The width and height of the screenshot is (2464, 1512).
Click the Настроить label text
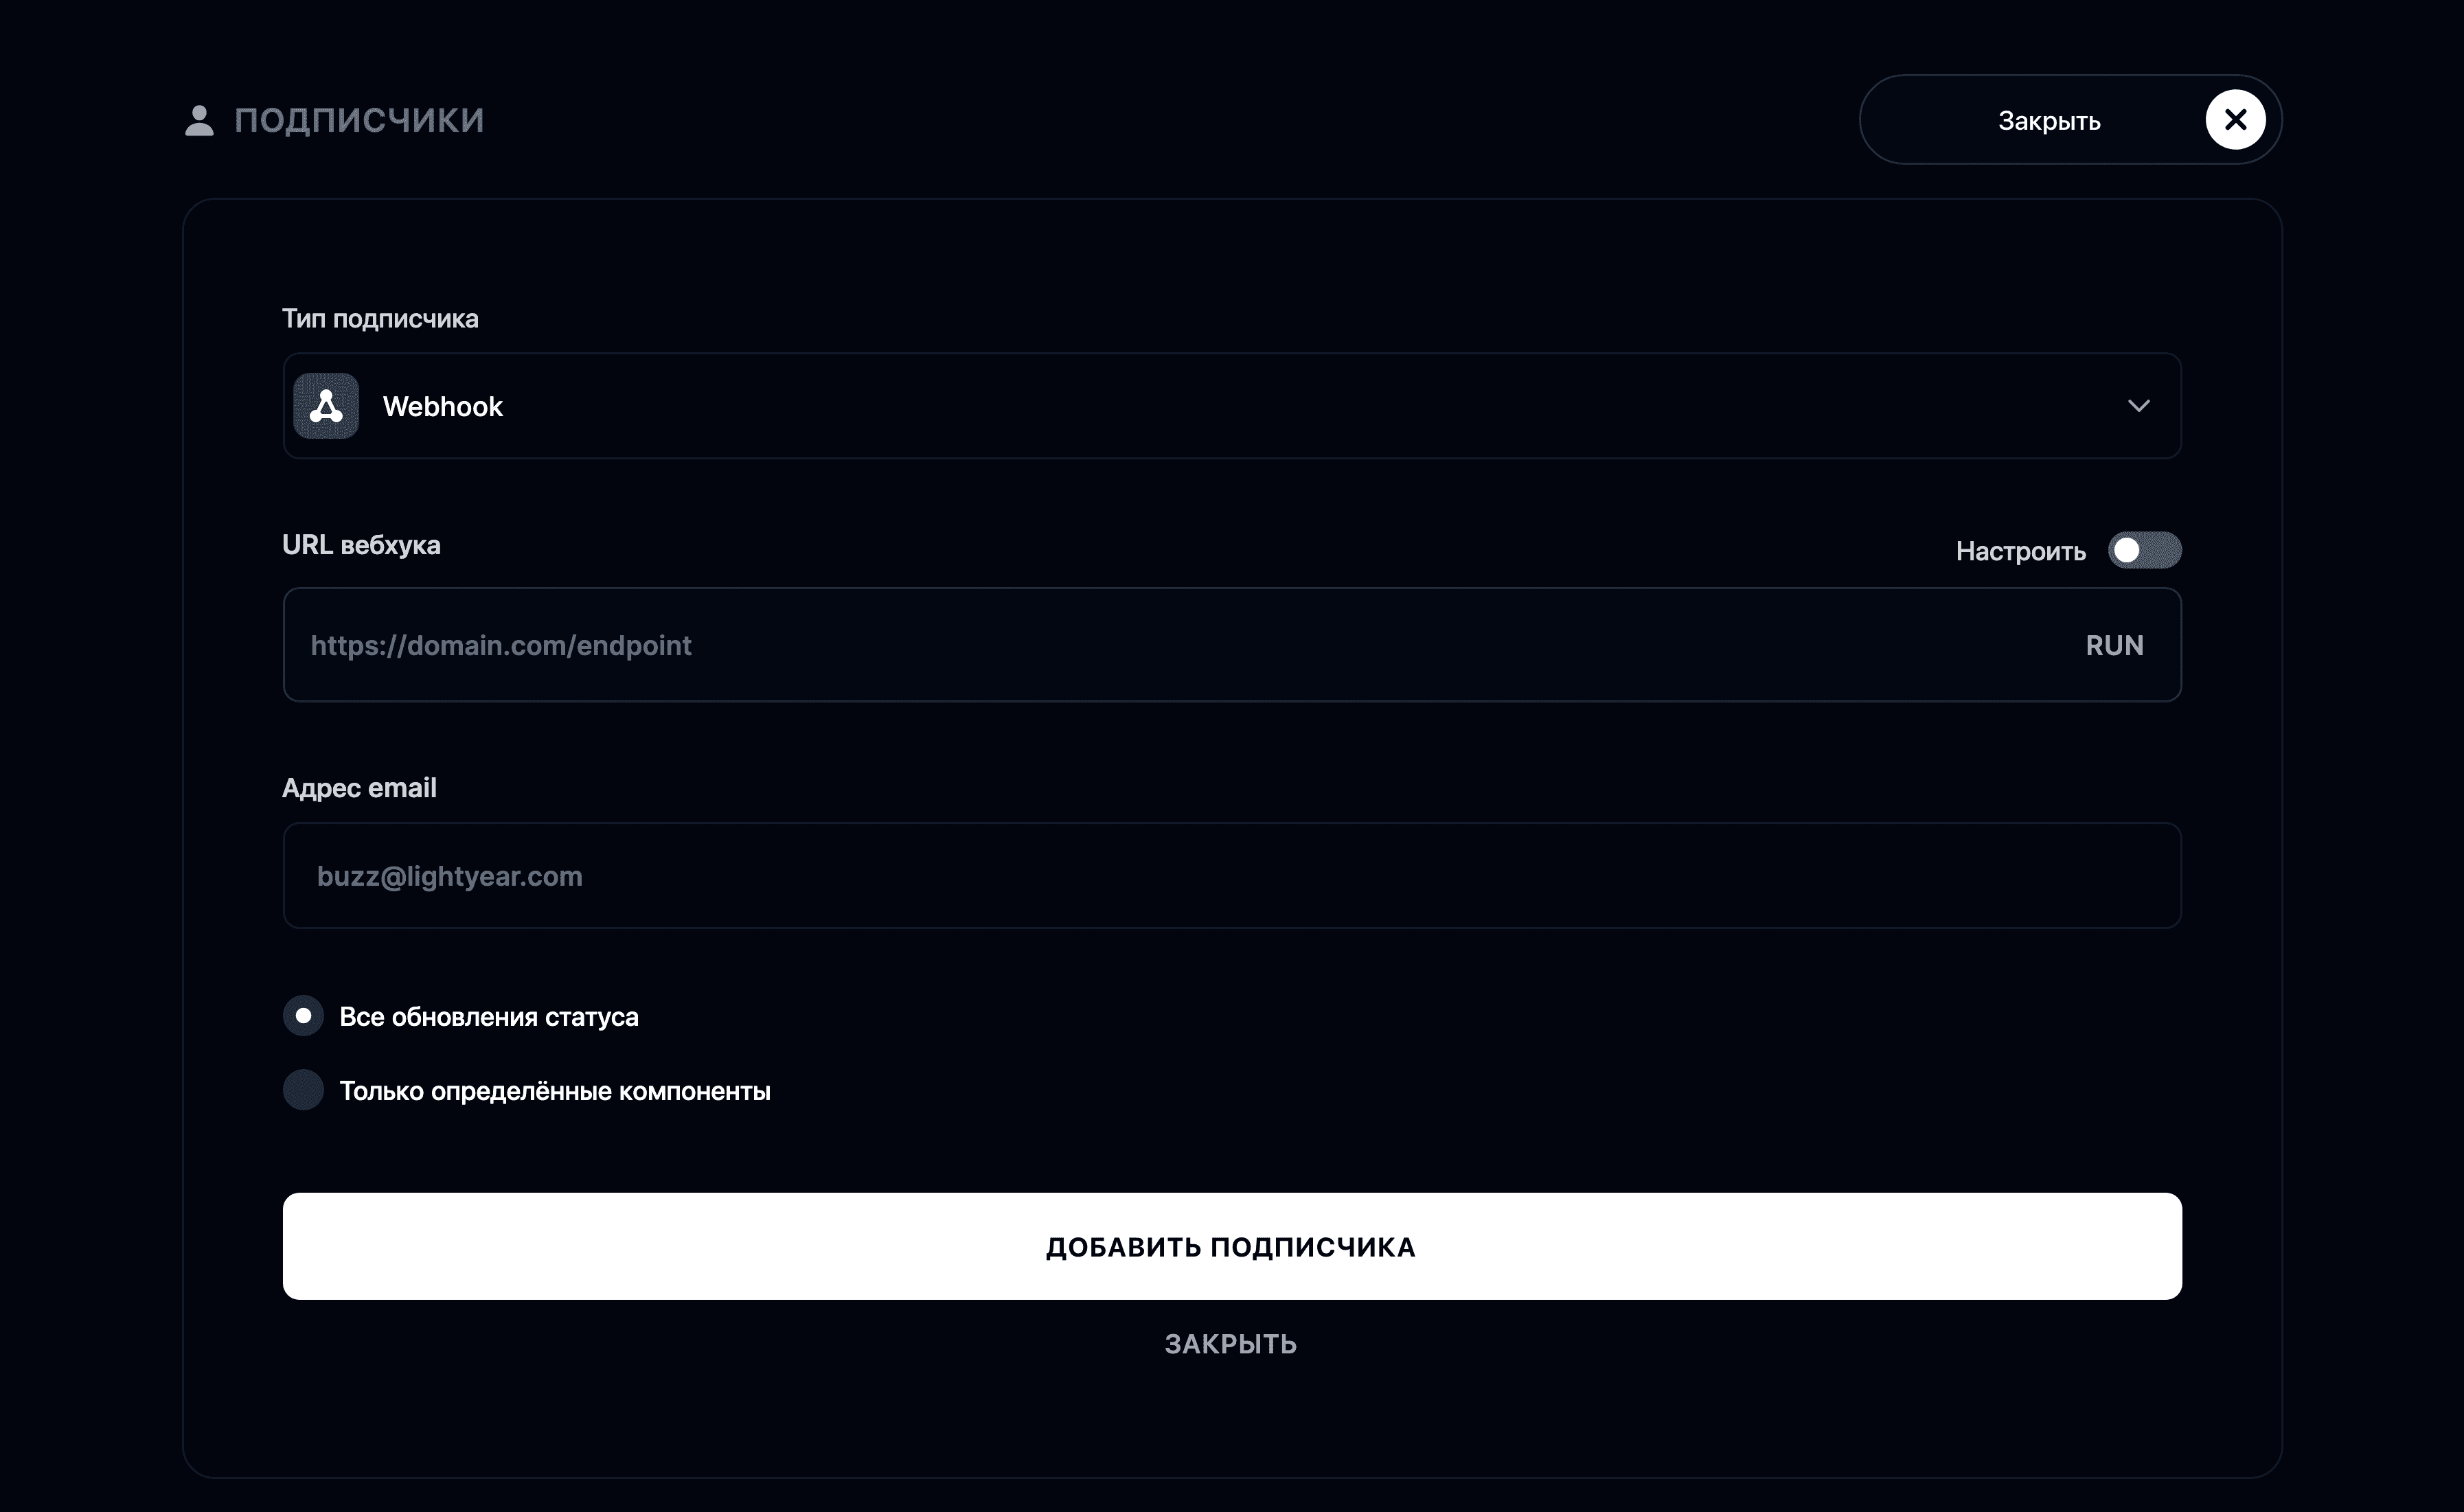coord(2021,551)
